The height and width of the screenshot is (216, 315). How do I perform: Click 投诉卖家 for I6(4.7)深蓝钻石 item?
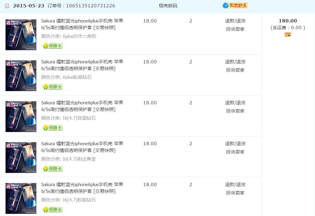[235, 111]
